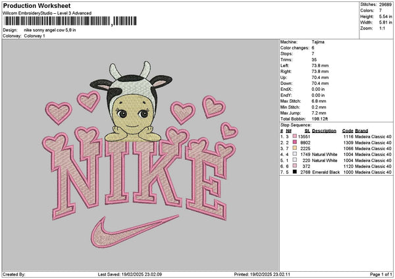The height and width of the screenshot is (279, 395).
Task: Click the St. column header
Action: click(307, 131)
